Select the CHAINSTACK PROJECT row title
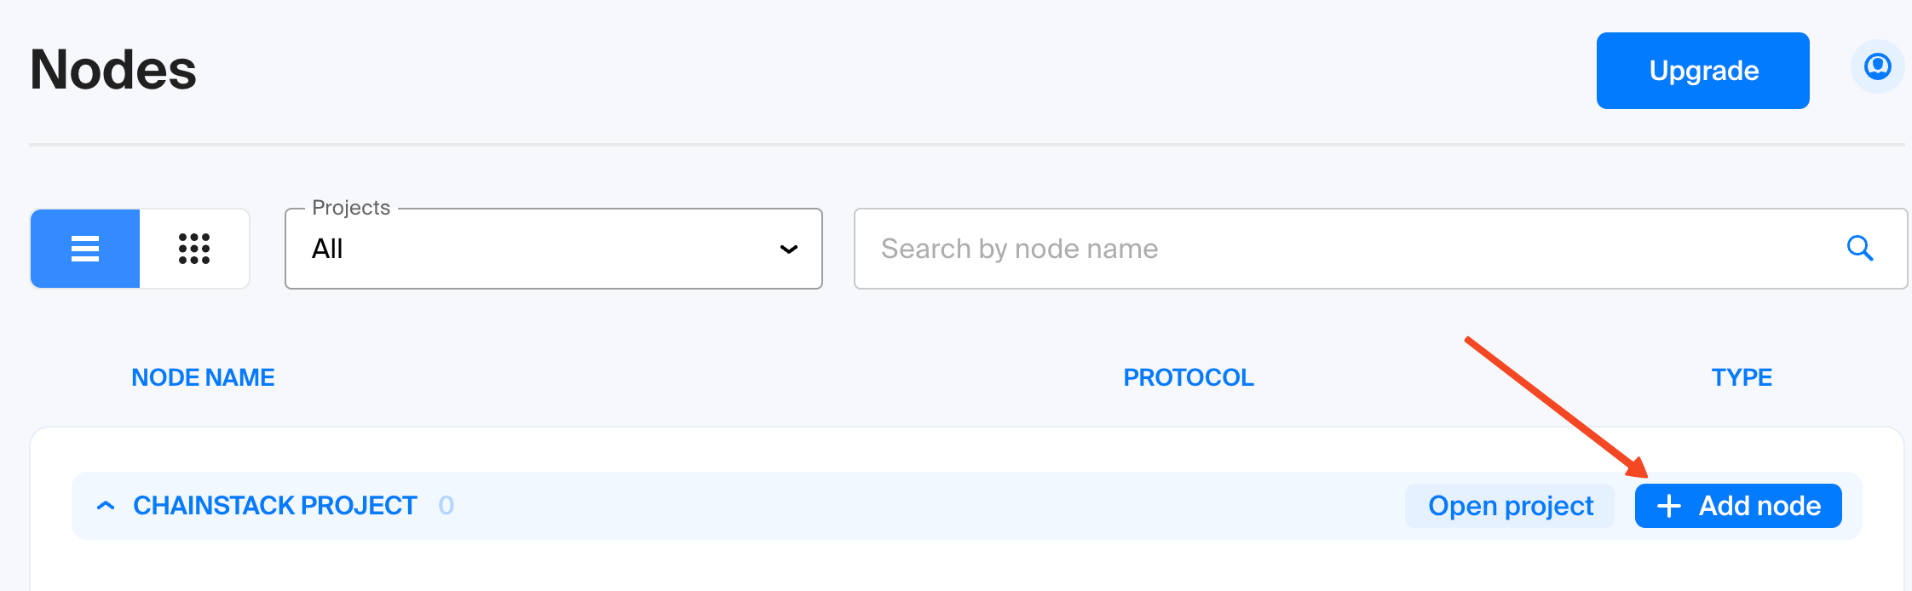The height and width of the screenshot is (591, 1912). click(x=275, y=506)
